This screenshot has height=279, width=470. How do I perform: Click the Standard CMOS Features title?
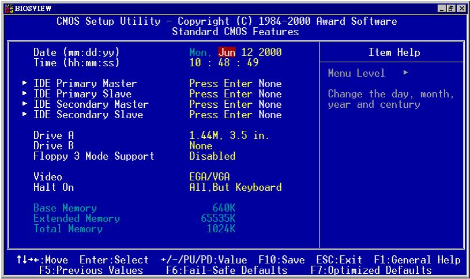(x=235, y=32)
